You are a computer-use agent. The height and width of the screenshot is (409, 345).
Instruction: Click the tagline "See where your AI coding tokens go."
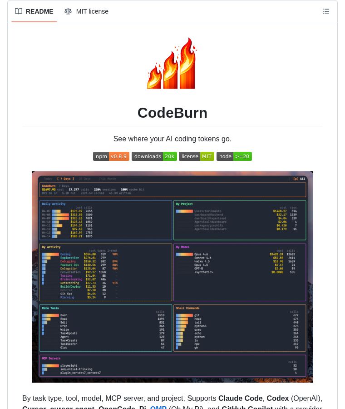tap(172, 139)
